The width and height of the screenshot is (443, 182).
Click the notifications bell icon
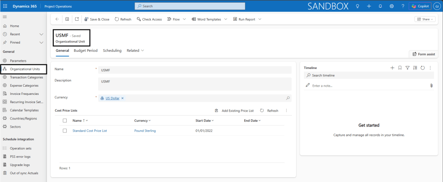tap(380, 6)
